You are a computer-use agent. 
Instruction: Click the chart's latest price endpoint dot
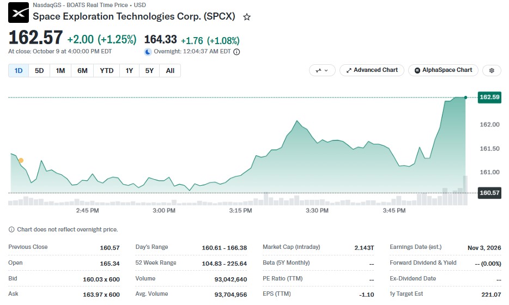465,97
